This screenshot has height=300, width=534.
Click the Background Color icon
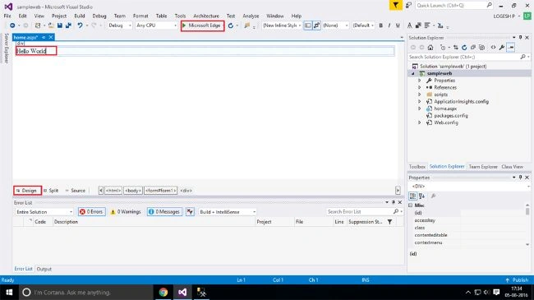click(418, 25)
